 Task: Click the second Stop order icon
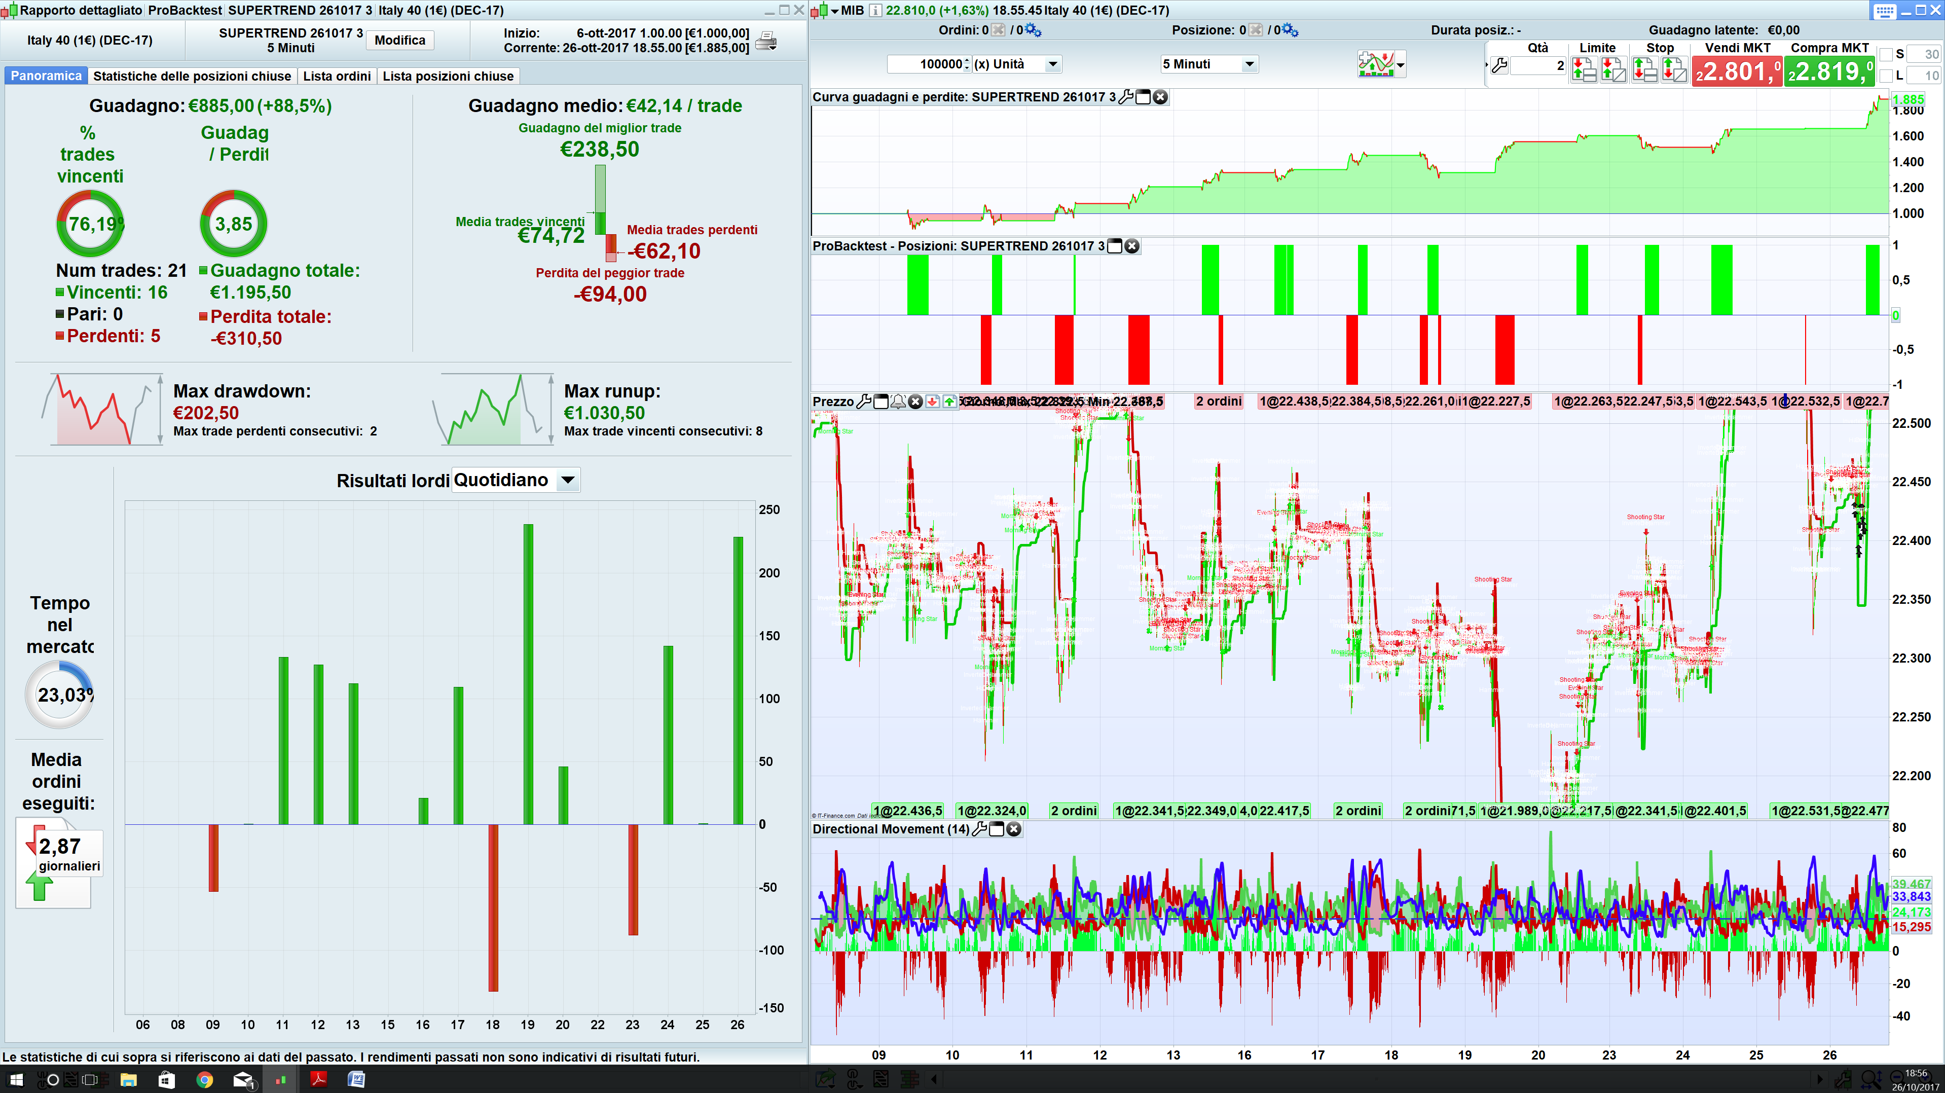1674,70
